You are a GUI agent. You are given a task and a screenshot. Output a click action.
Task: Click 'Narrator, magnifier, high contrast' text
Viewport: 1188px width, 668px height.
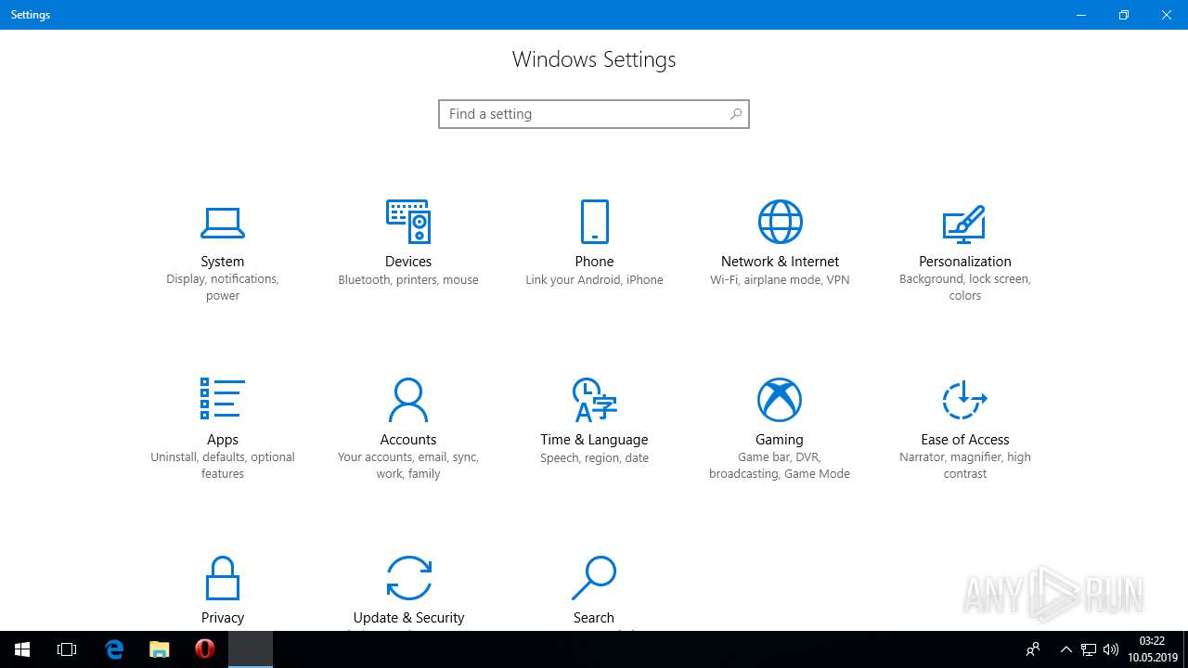tap(965, 466)
